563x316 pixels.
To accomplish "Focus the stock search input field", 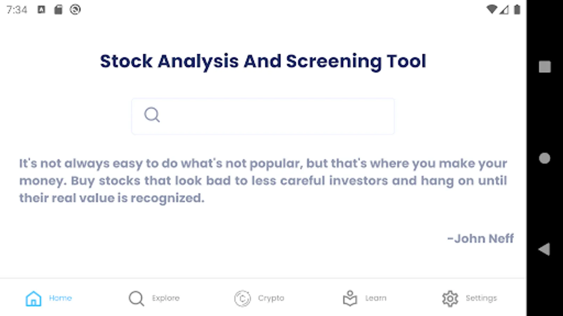I will [274, 116].
